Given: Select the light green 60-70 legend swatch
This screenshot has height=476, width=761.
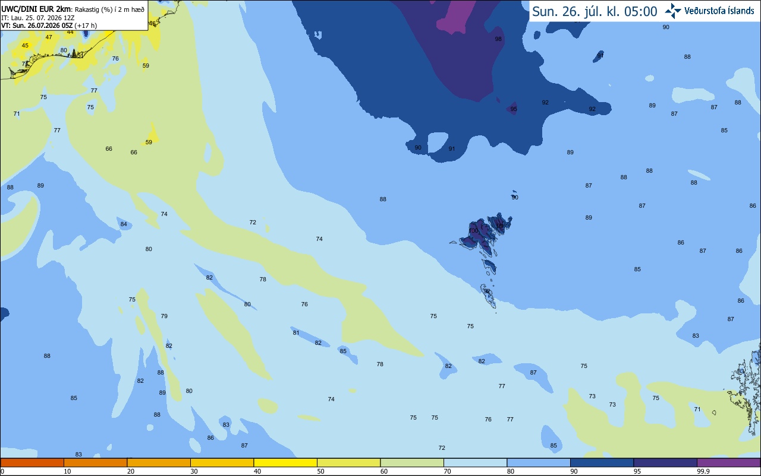Looking at the screenshot, I should 412,462.
